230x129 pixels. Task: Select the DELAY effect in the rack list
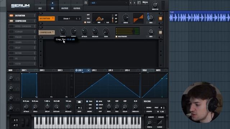(x=22, y=48)
